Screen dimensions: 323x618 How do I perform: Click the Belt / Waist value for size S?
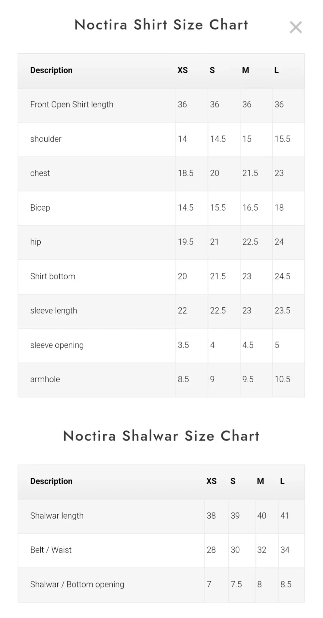point(235,550)
